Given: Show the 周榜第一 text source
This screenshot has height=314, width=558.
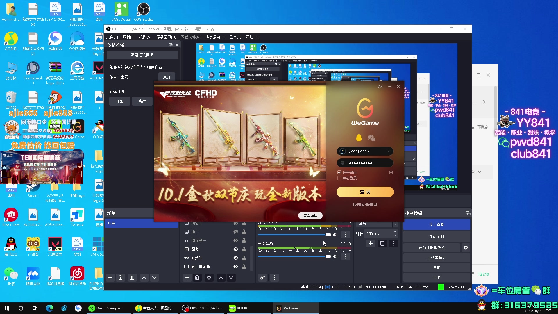Looking at the screenshot, I should coord(236,240).
